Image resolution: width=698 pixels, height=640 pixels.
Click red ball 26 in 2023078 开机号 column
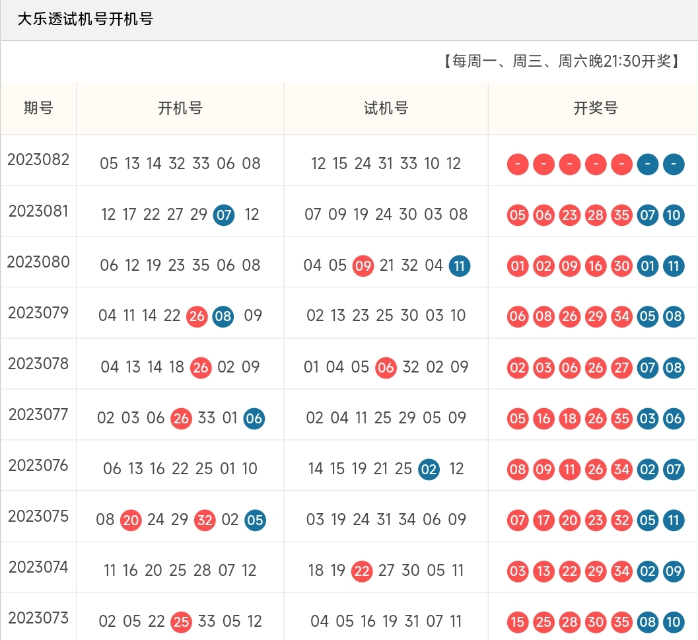click(201, 367)
